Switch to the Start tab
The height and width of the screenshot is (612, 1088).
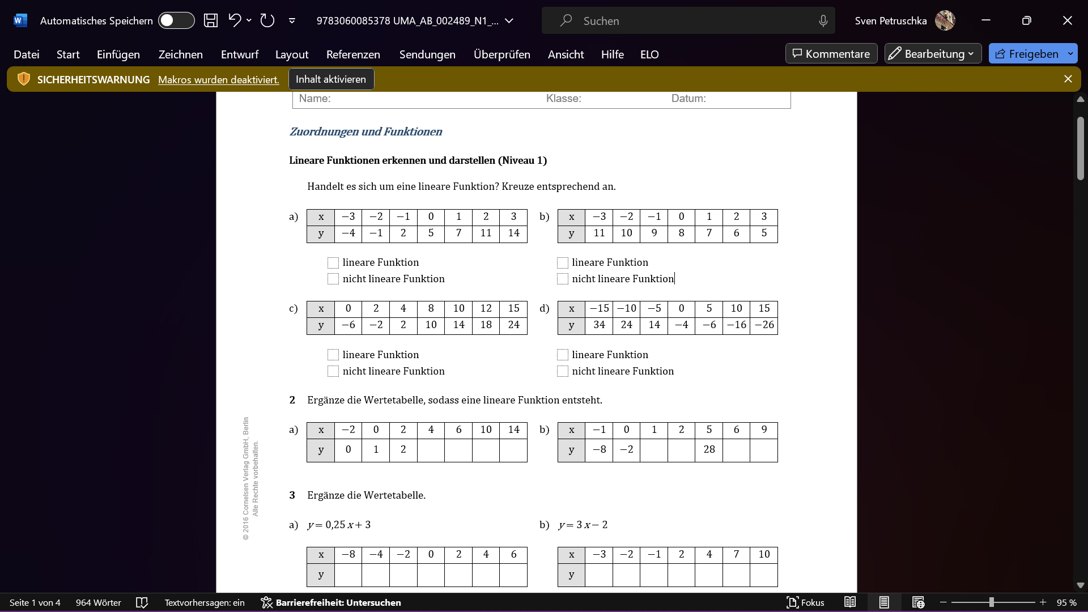68,54
